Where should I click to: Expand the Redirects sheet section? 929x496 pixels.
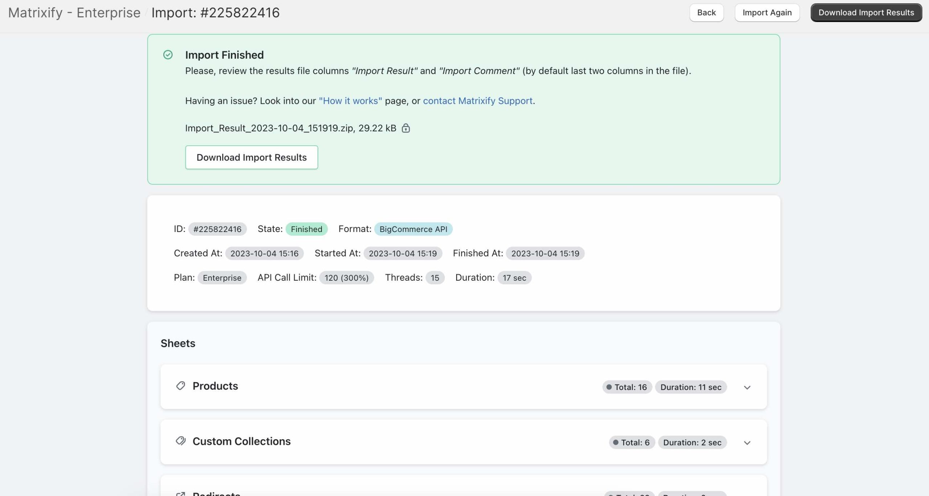[747, 494]
